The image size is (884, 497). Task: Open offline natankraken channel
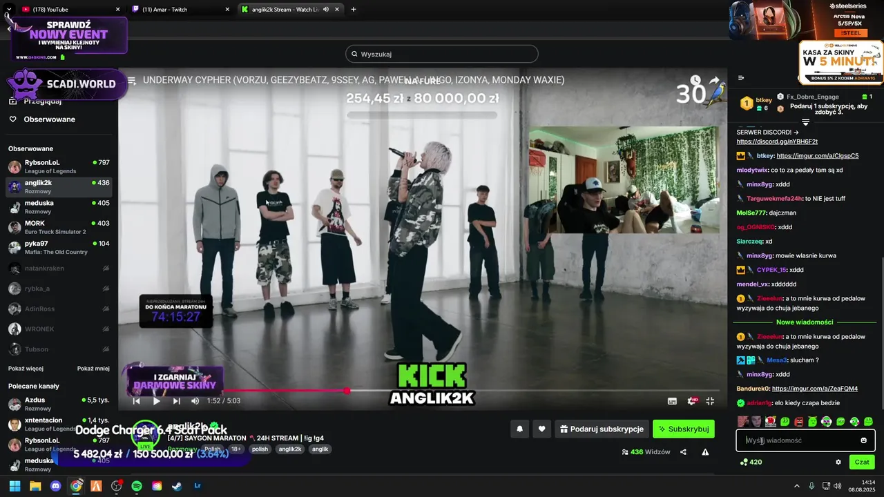(59, 268)
